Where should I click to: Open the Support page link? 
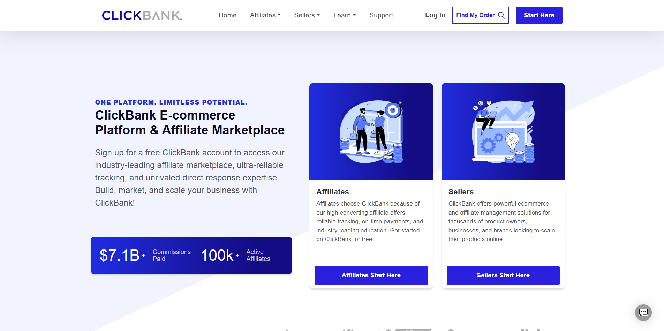(381, 15)
